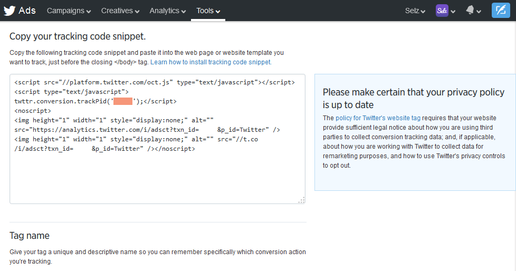The height and width of the screenshot is (271, 516).
Task: Click the Ads label beside the logo
Action: click(x=27, y=11)
